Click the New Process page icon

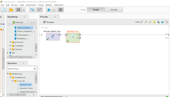tap(4, 10)
